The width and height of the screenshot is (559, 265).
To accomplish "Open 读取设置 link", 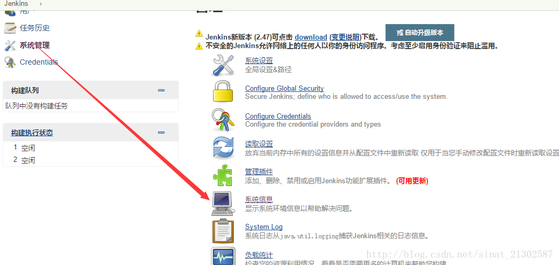I will 259,144.
